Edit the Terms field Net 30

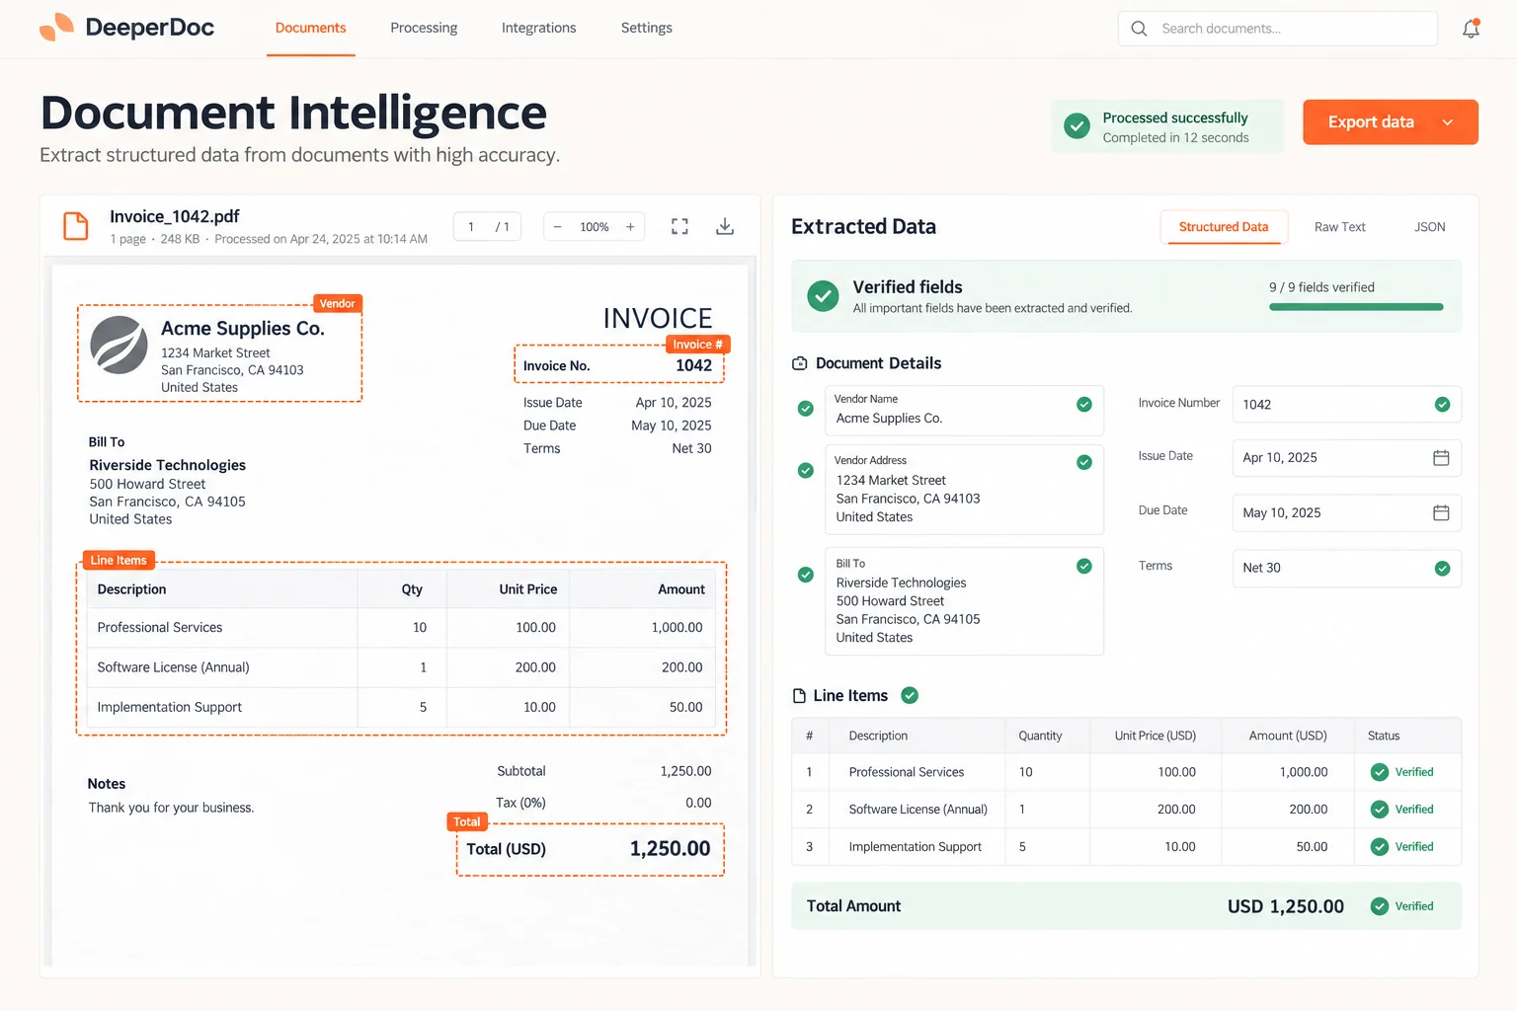[1347, 568]
